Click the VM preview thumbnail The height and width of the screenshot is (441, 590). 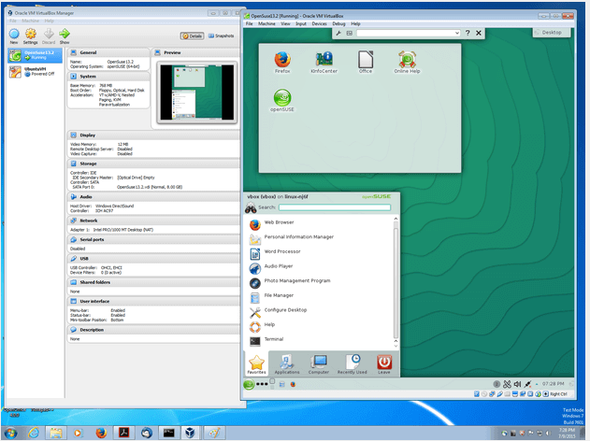pos(196,92)
